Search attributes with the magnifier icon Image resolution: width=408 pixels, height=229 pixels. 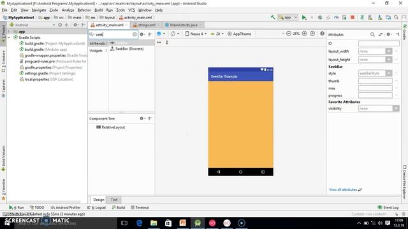tap(372, 34)
